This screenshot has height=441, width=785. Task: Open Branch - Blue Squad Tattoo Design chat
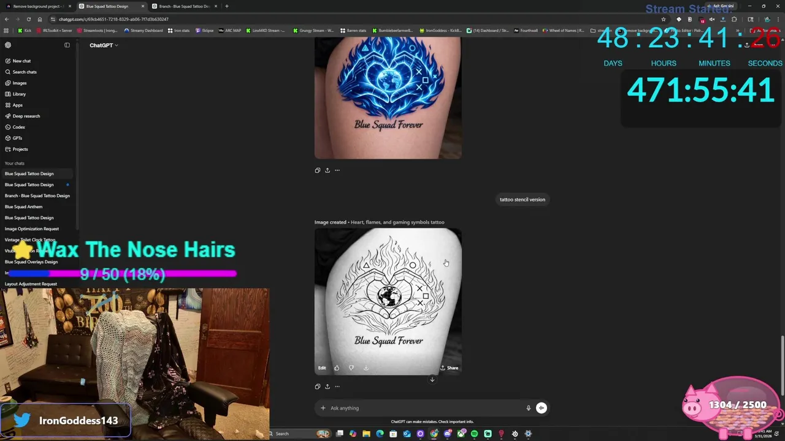37,195
